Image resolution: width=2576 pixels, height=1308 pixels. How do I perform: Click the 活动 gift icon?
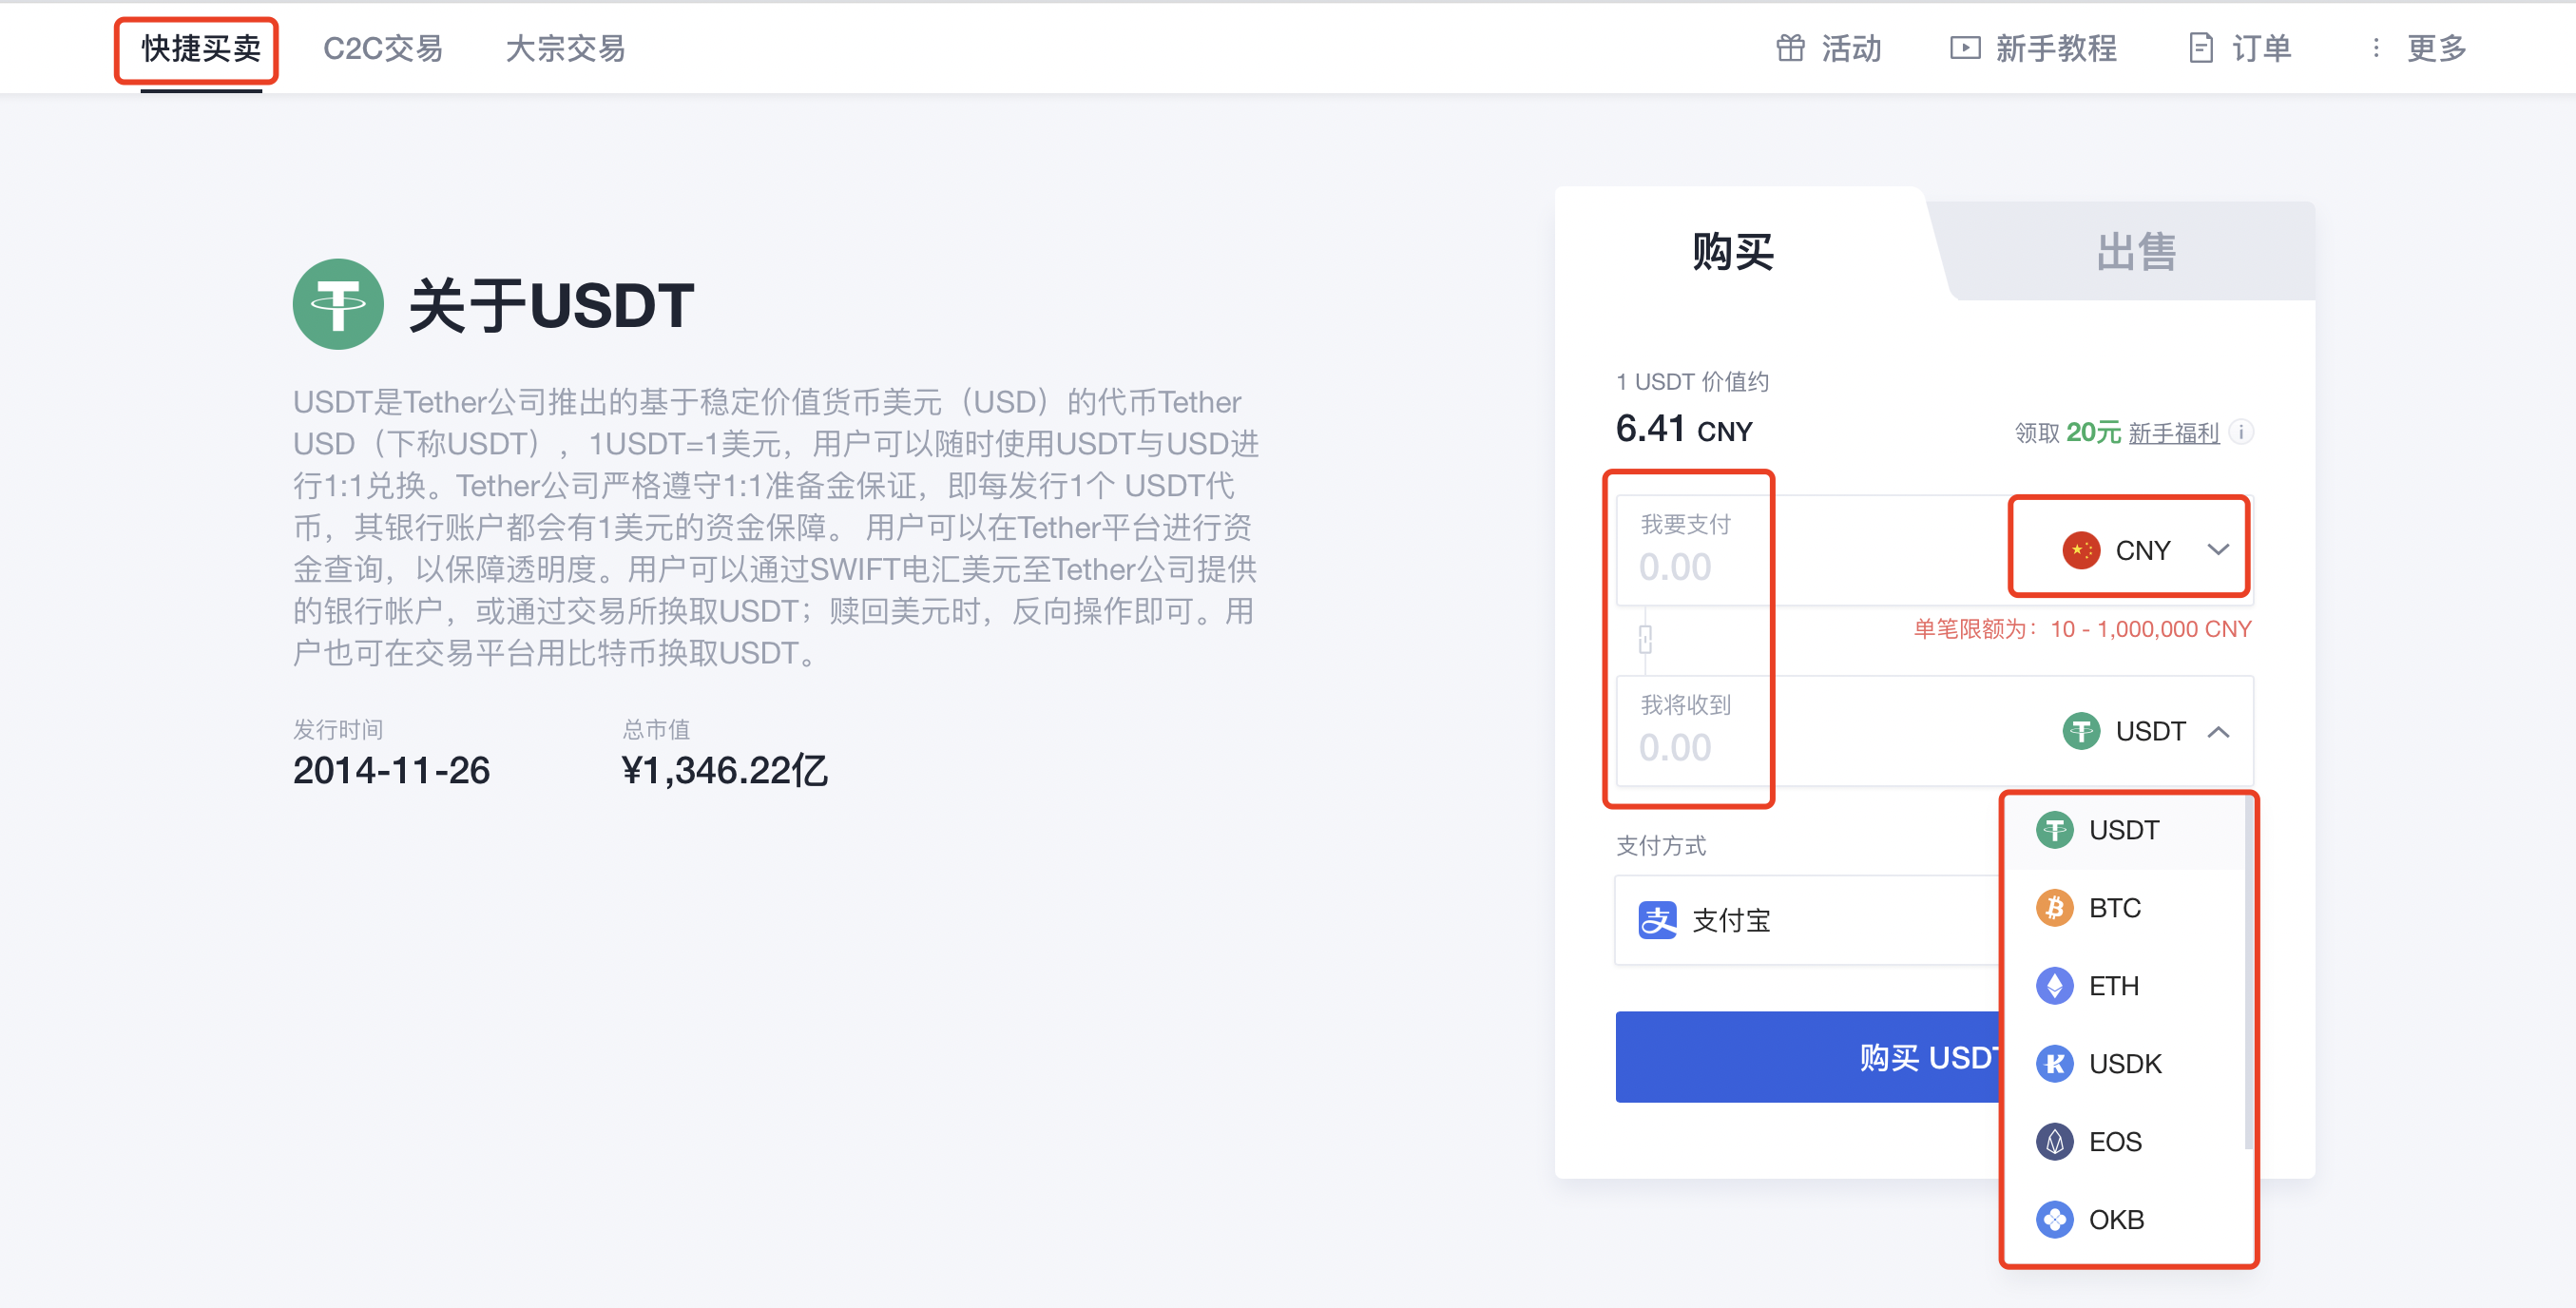click(1792, 48)
